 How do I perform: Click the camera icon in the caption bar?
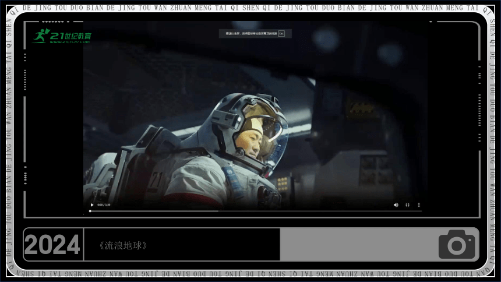click(x=457, y=244)
